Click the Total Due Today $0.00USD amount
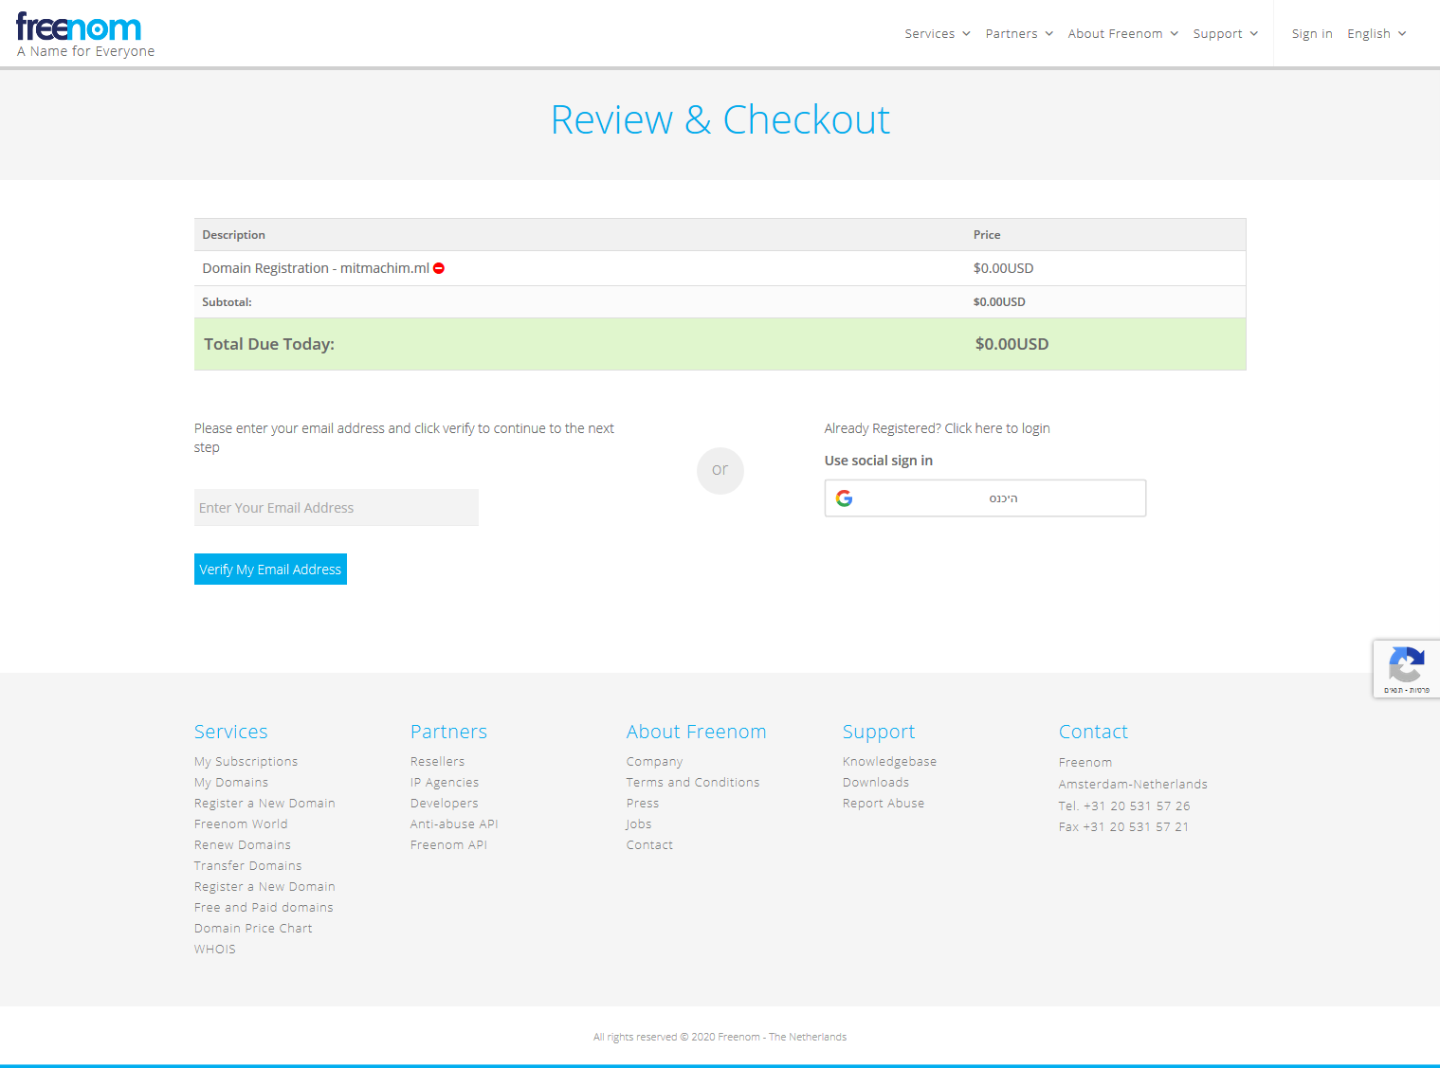This screenshot has height=1068, width=1440. click(1012, 344)
